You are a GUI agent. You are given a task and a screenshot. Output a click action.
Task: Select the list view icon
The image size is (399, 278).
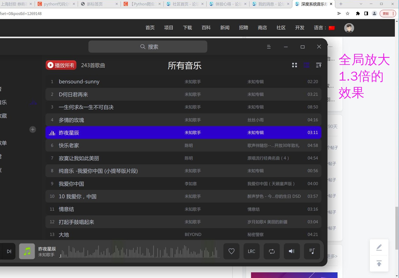306,65
